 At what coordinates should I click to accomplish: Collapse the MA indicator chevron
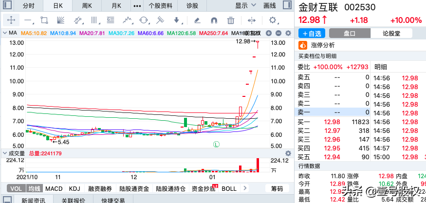(4, 33)
